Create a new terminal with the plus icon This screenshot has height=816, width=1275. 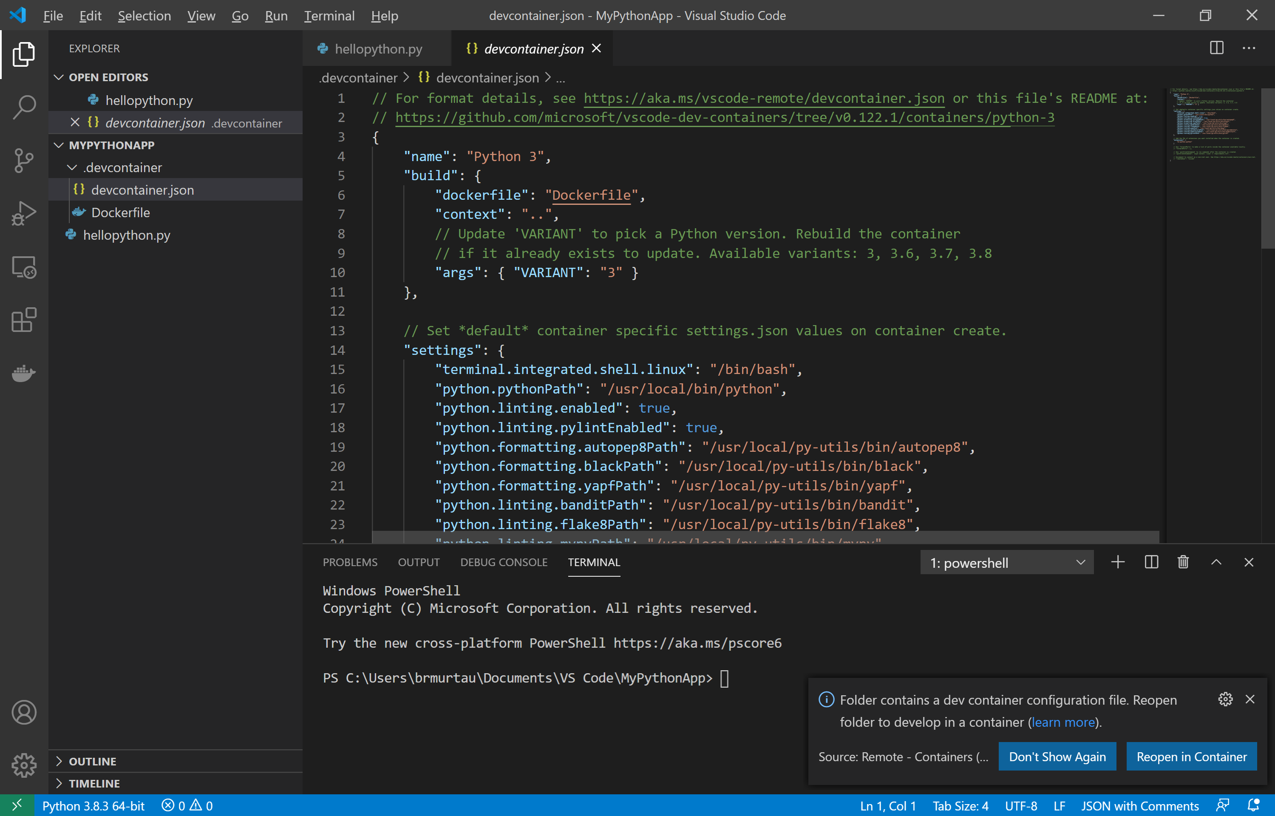[1118, 562]
